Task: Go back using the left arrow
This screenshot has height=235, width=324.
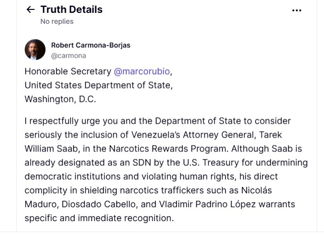Action: (31, 9)
